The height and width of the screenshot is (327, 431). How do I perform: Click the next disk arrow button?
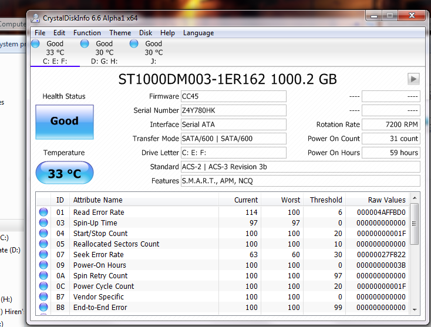[413, 79]
